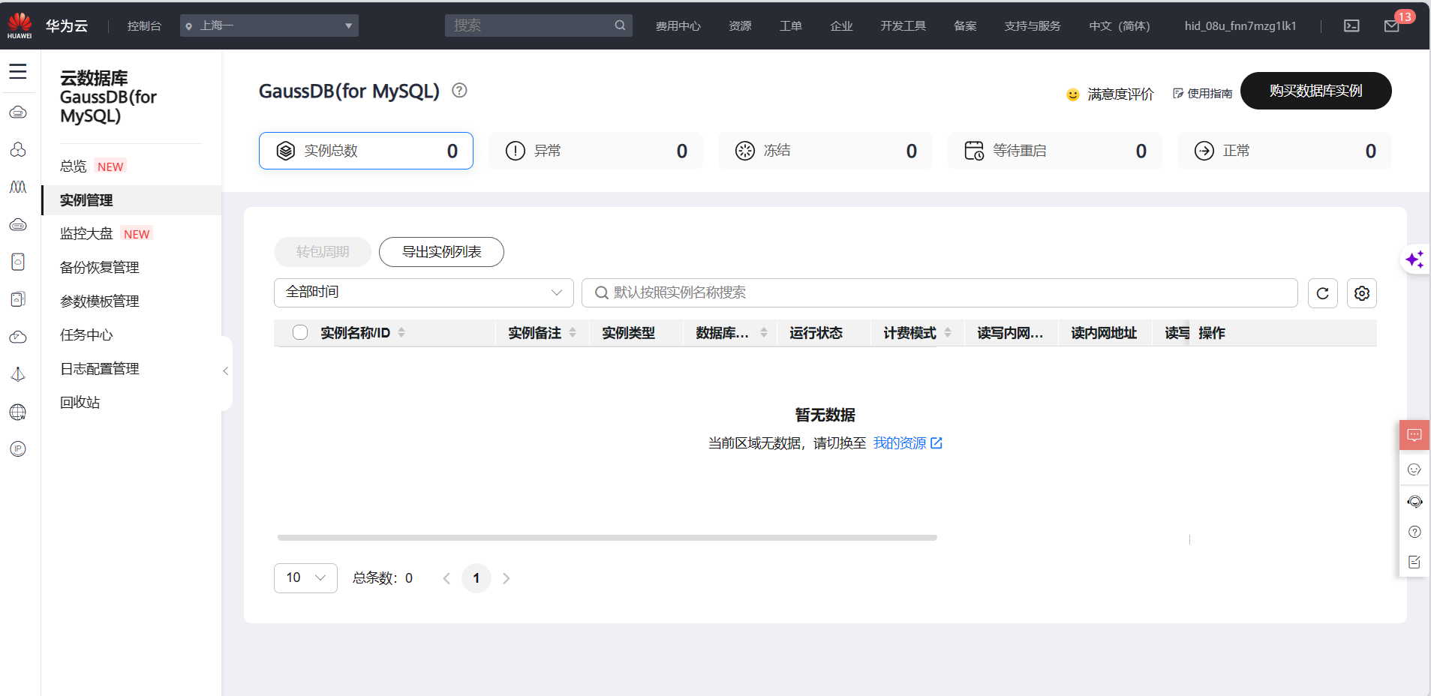Open the messages mail icon with badge 13
Screen dimensions: 1431x696
(x=1392, y=26)
